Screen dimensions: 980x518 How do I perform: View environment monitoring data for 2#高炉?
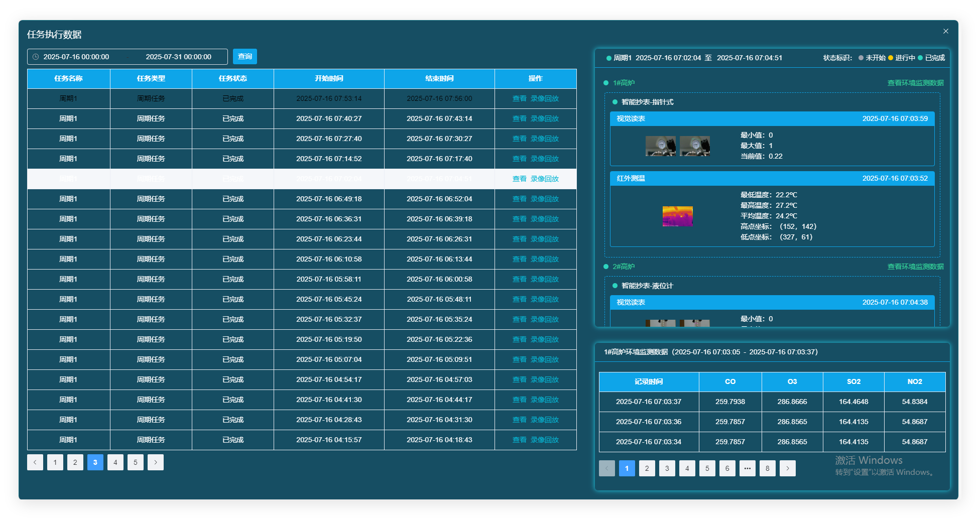(x=915, y=267)
